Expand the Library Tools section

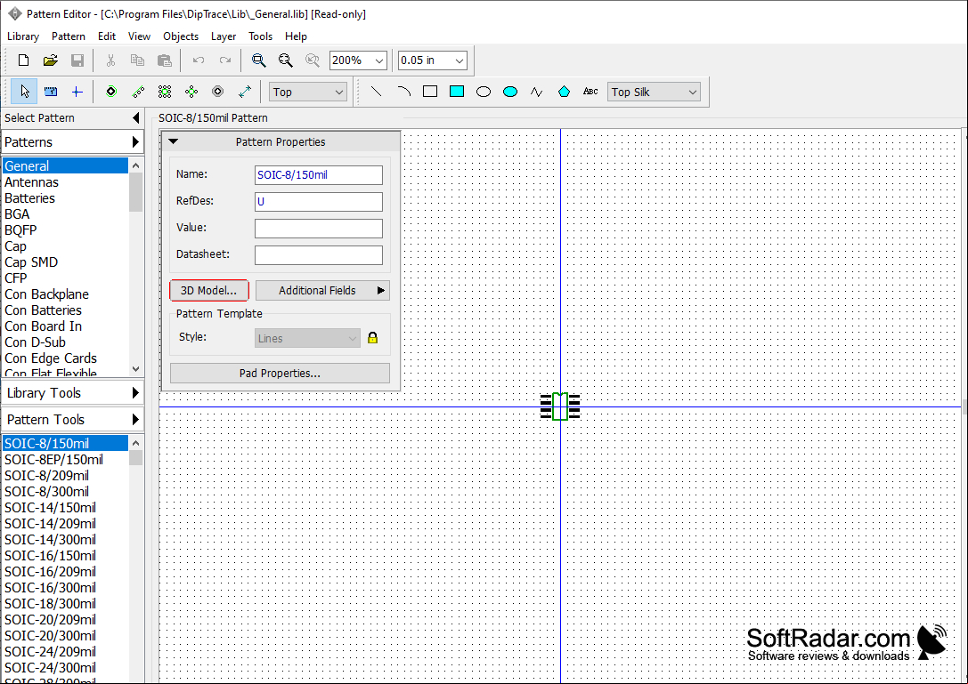click(x=73, y=393)
